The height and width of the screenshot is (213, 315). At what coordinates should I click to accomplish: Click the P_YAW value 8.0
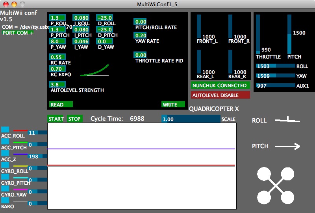57,41
